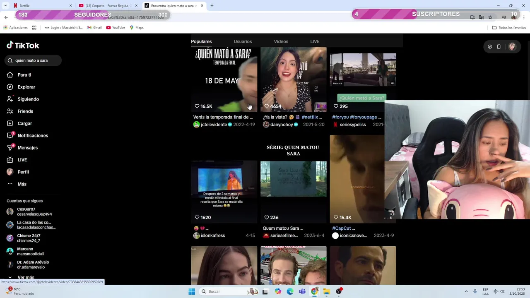The width and height of the screenshot is (530, 298).
Task: Open the danynohoy author link
Action: [282, 125]
